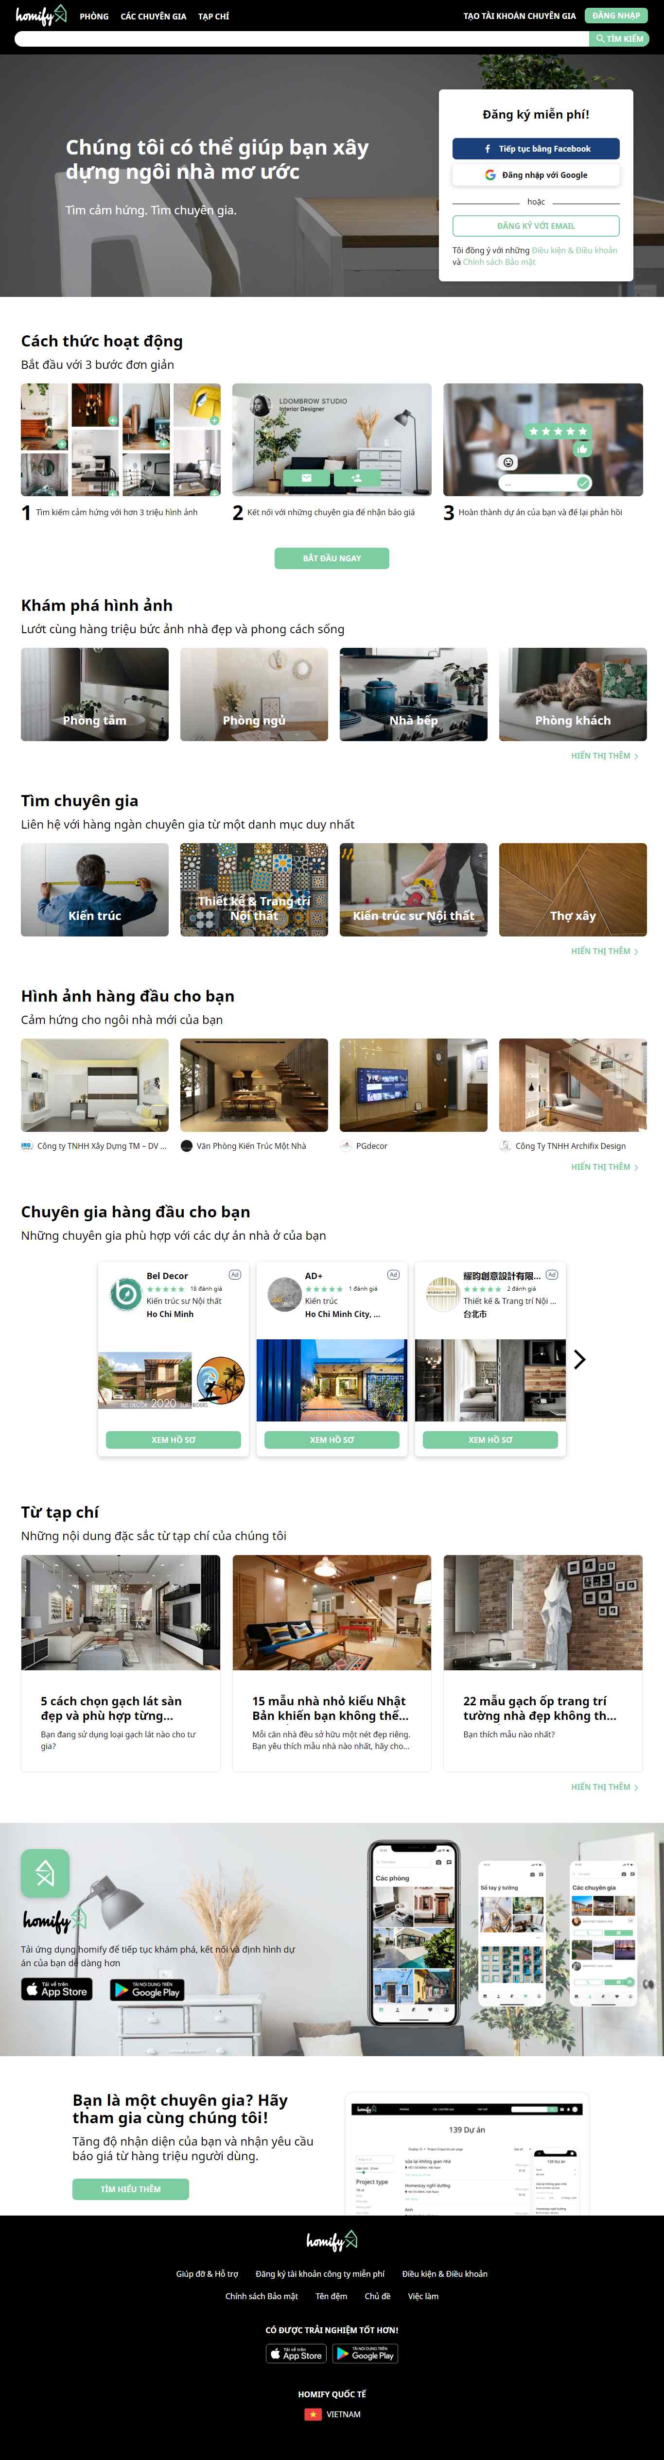Focus the search input field

(x=302, y=39)
